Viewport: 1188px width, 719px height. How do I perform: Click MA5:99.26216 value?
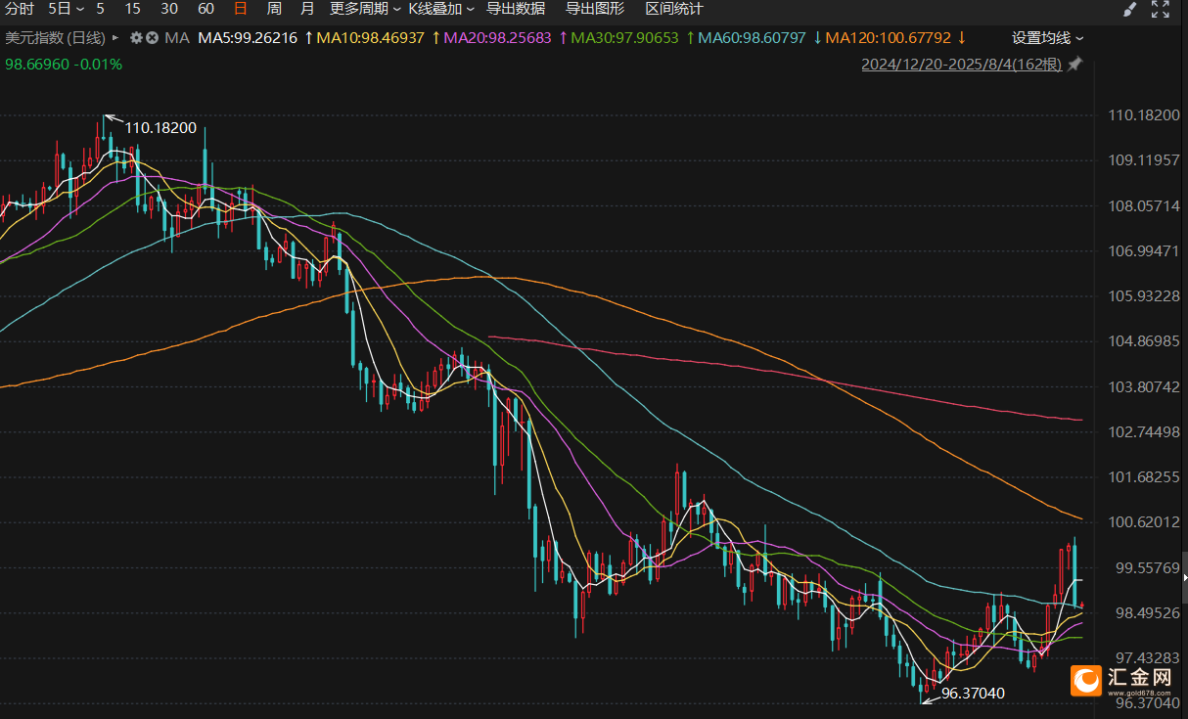coord(248,38)
